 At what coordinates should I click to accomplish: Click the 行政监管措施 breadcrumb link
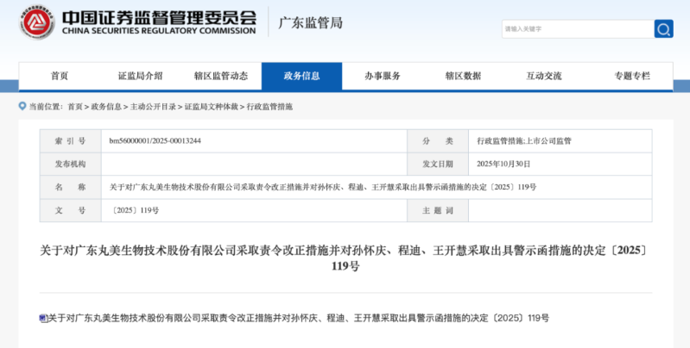tap(269, 107)
